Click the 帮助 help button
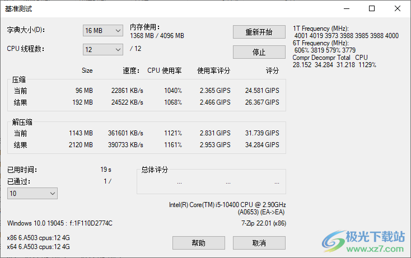This screenshot has height=258, width=411. pyautogui.click(x=199, y=243)
